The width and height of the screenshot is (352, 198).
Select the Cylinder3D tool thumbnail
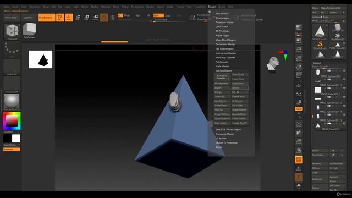pyautogui.click(x=338, y=28)
